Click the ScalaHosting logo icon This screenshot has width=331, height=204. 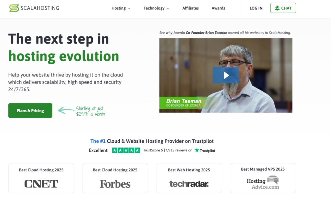[14, 8]
